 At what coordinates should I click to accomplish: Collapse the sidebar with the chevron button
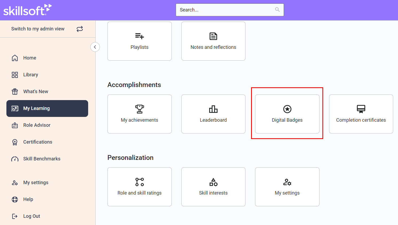[95, 47]
